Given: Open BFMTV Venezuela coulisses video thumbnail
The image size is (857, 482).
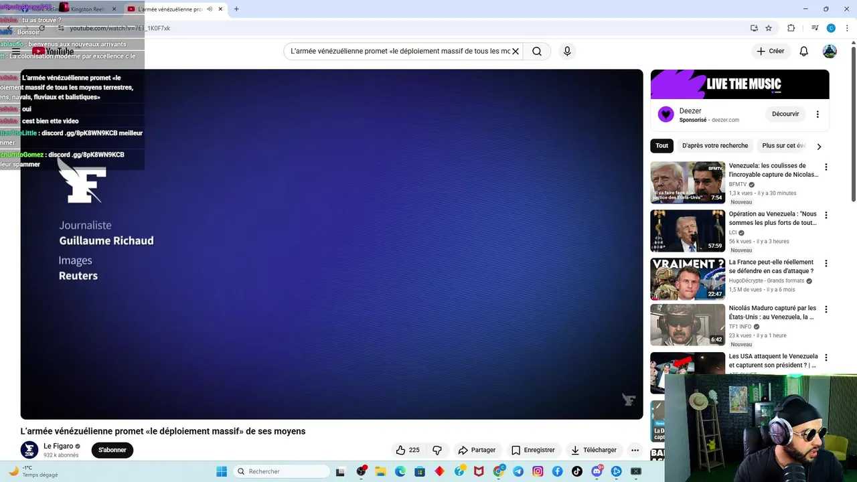Looking at the screenshot, I should pos(688,183).
